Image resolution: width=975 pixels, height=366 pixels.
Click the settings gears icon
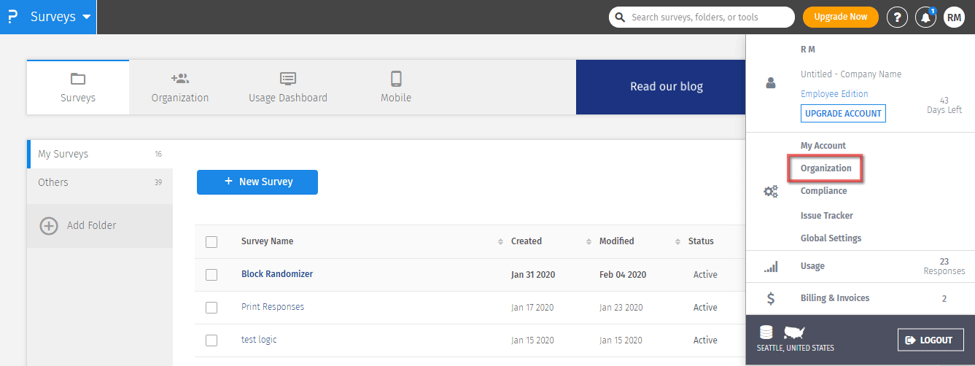coord(771,192)
